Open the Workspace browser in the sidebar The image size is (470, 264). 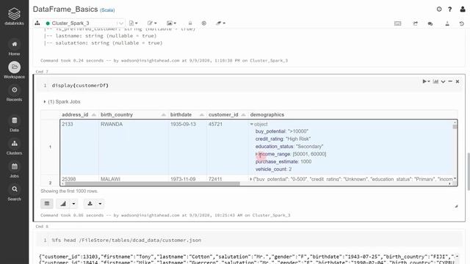[x=14, y=70]
